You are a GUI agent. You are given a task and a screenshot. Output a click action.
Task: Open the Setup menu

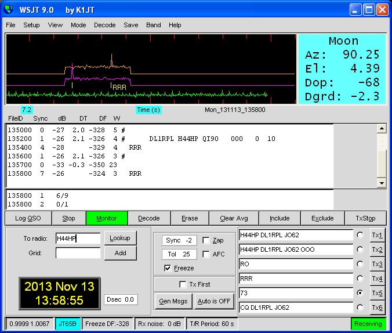click(x=31, y=25)
